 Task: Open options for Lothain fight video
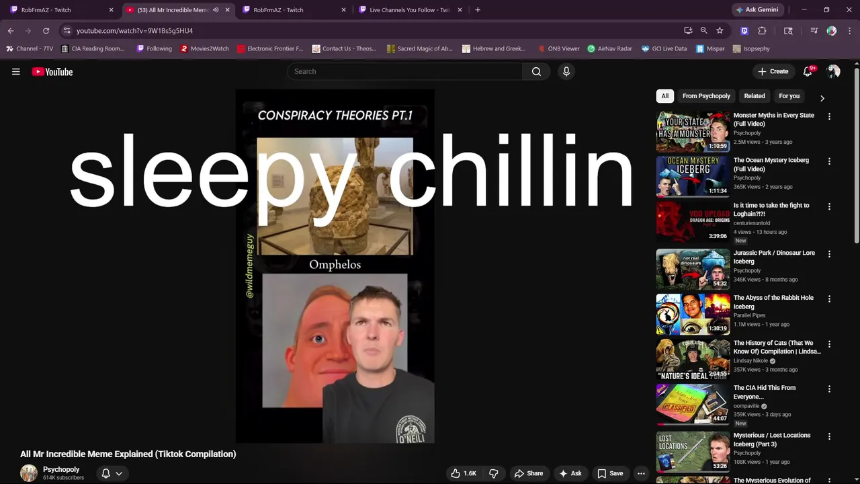[x=829, y=206]
